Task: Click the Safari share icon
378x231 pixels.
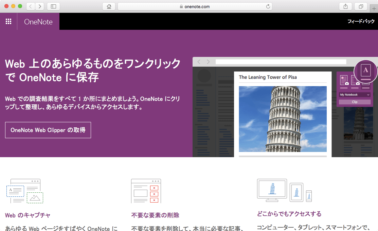Action: pos(345,6)
